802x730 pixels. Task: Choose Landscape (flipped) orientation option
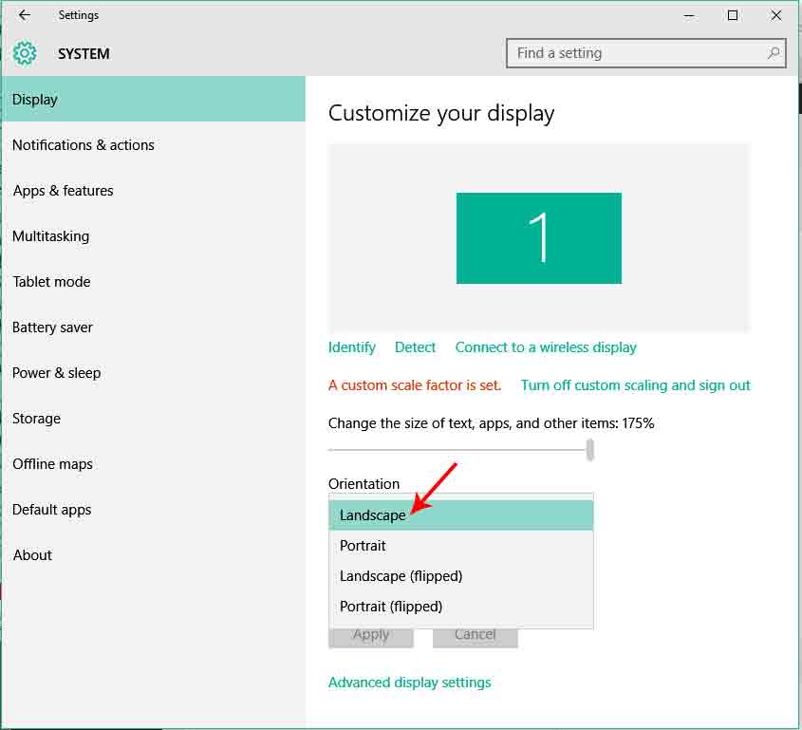[x=401, y=575]
